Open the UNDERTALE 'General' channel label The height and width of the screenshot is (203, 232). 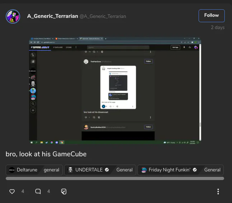(x=124, y=170)
